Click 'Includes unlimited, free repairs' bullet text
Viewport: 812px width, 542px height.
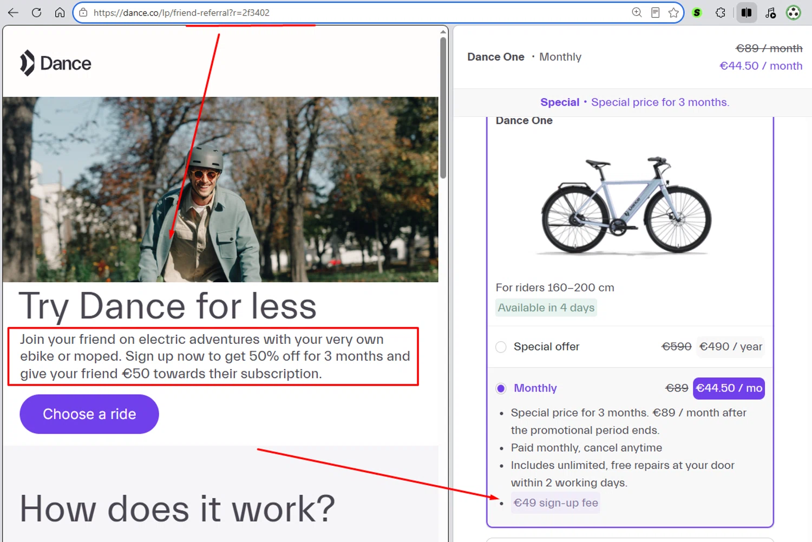[x=623, y=474]
